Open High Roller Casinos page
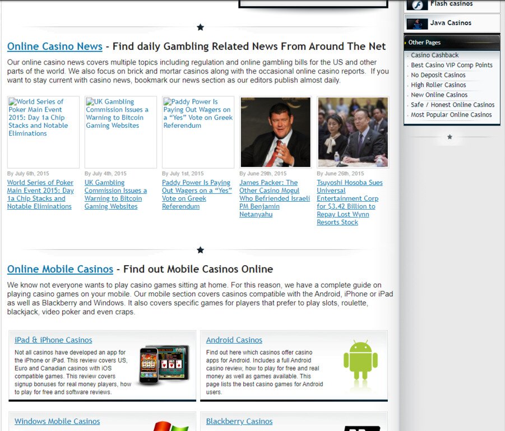This screenshot has height=431, width=505. pos(438,85)
